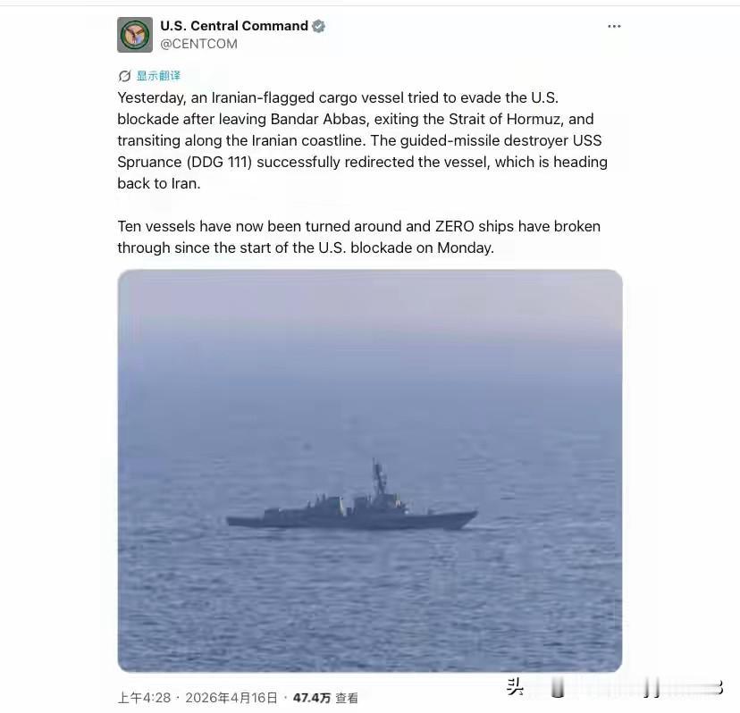740x713 pixels.
Task: Click the 2026年4月16日 post date
Action: (231, 698)
